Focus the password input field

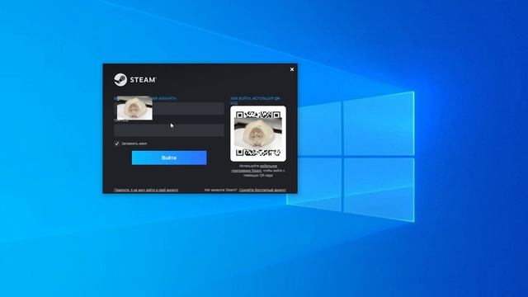tap(169, 130)
